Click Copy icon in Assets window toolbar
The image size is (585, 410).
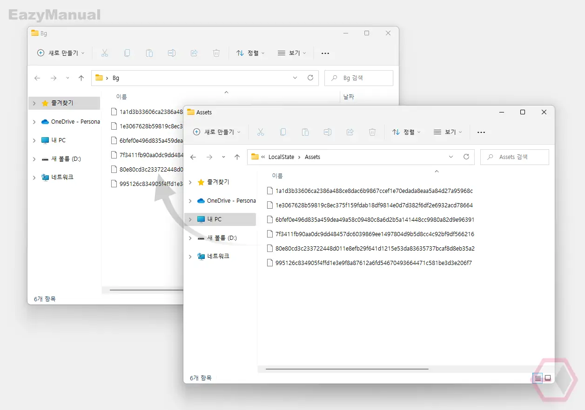283,132
